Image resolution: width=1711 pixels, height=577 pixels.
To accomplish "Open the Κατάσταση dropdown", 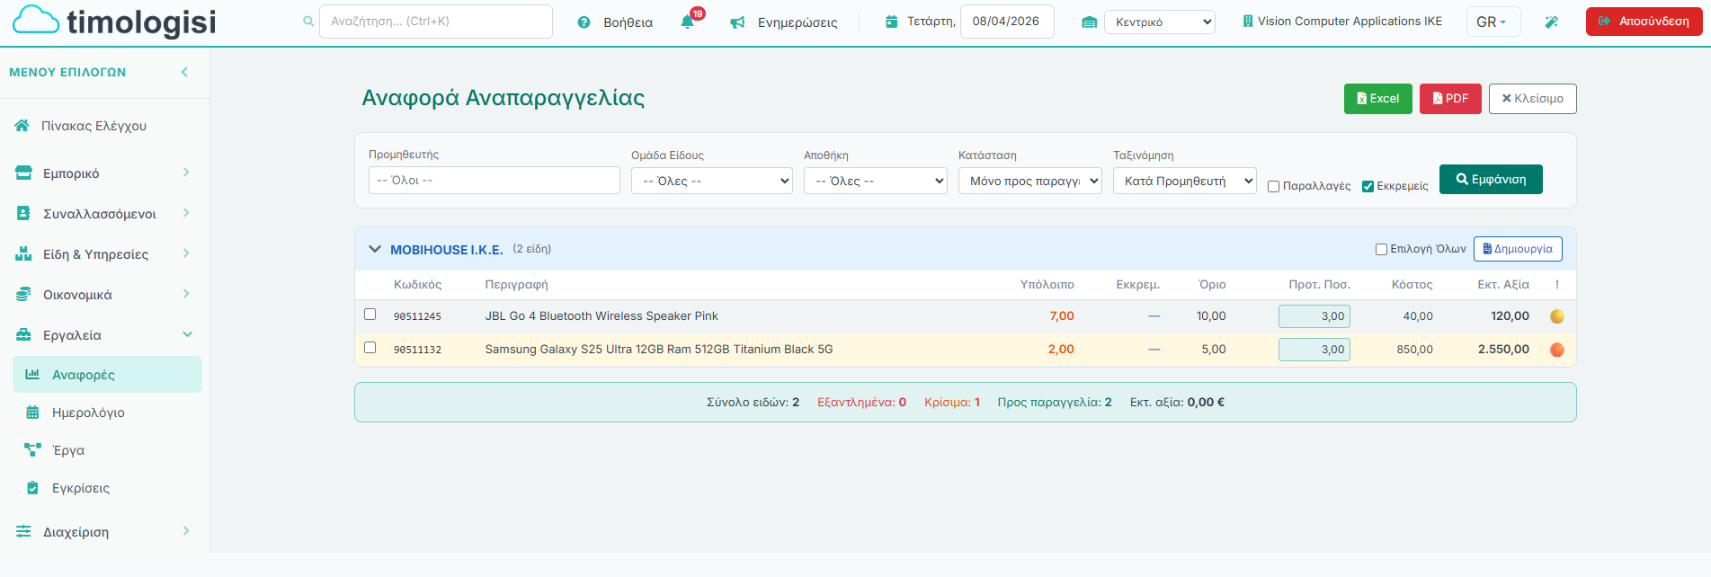I will click(x=1030, y=181).
